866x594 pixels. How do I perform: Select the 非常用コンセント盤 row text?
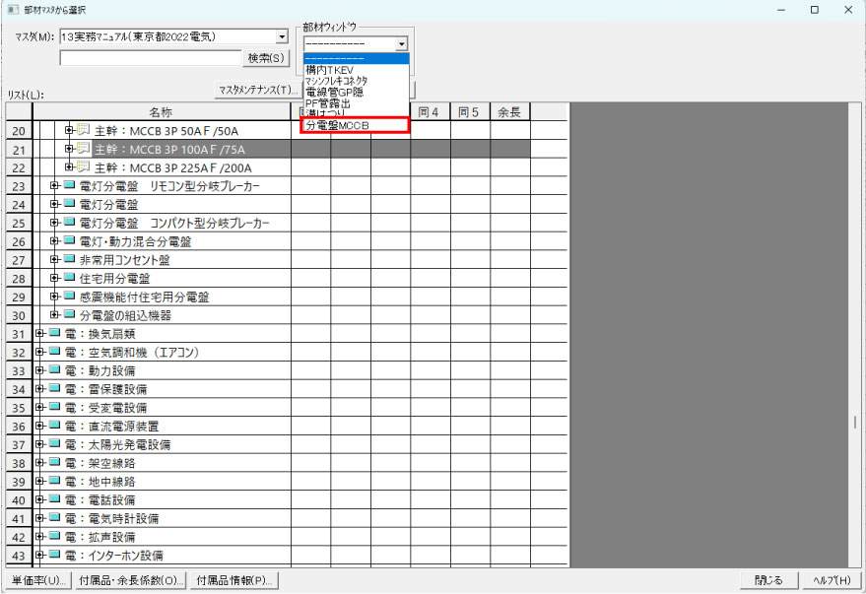coord(125,260)
